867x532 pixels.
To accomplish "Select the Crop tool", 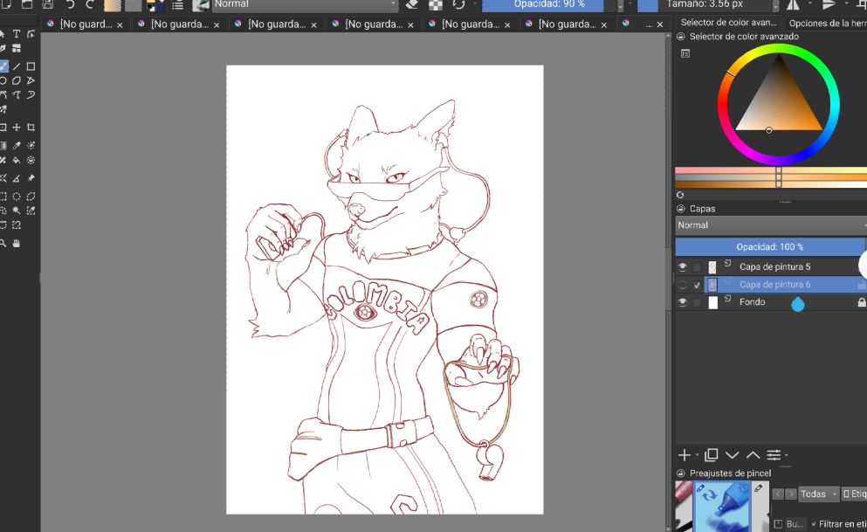I will [31, 128].
